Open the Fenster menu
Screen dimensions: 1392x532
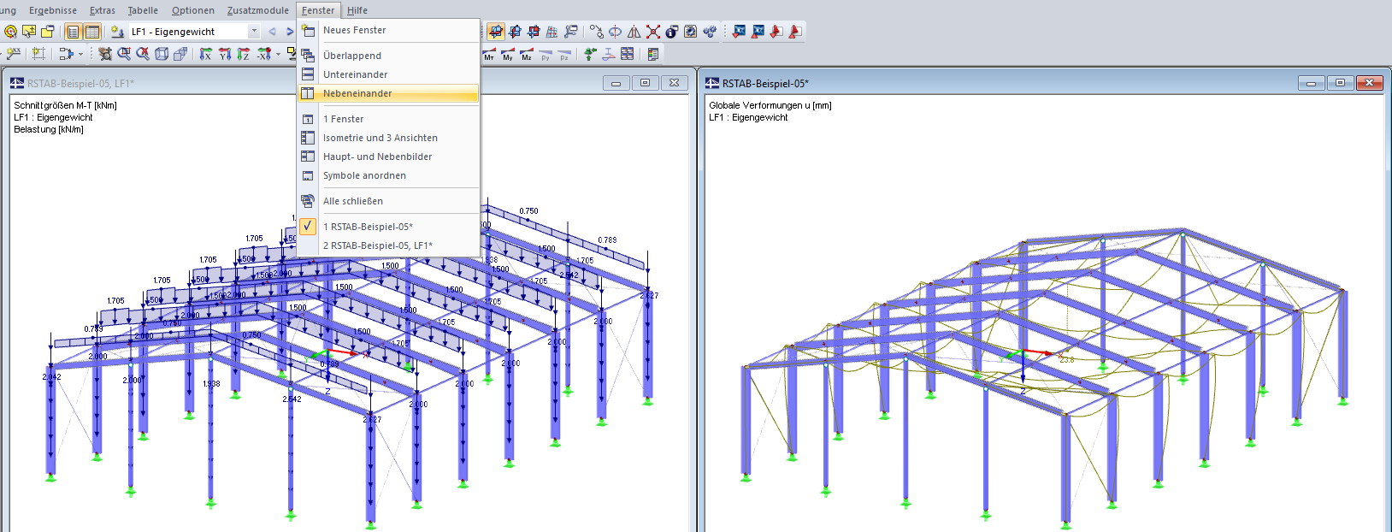318,10
